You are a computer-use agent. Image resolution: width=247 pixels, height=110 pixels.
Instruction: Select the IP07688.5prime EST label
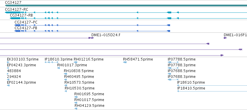click(x=182, y=71)
